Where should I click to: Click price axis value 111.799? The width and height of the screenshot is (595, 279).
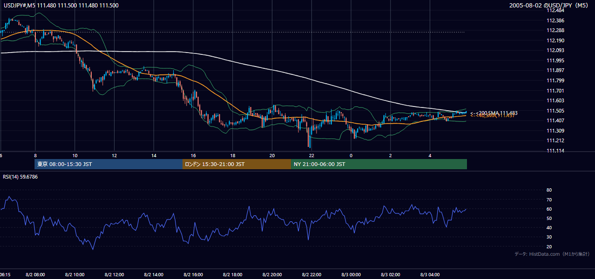pyautogui.click(x=554, y=80)
